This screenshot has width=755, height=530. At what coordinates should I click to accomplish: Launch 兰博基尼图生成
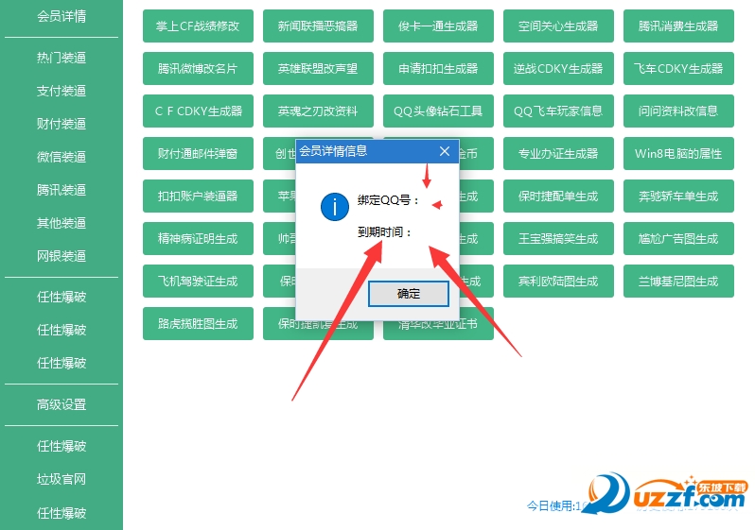(x=679, y=281)
